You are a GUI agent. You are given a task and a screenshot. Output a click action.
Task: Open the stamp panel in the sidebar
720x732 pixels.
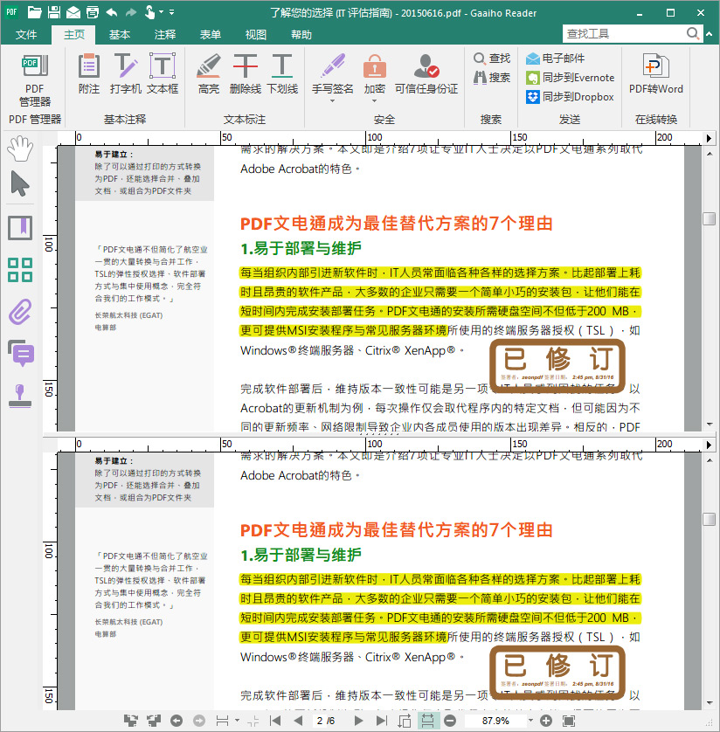tap(20, 396)
